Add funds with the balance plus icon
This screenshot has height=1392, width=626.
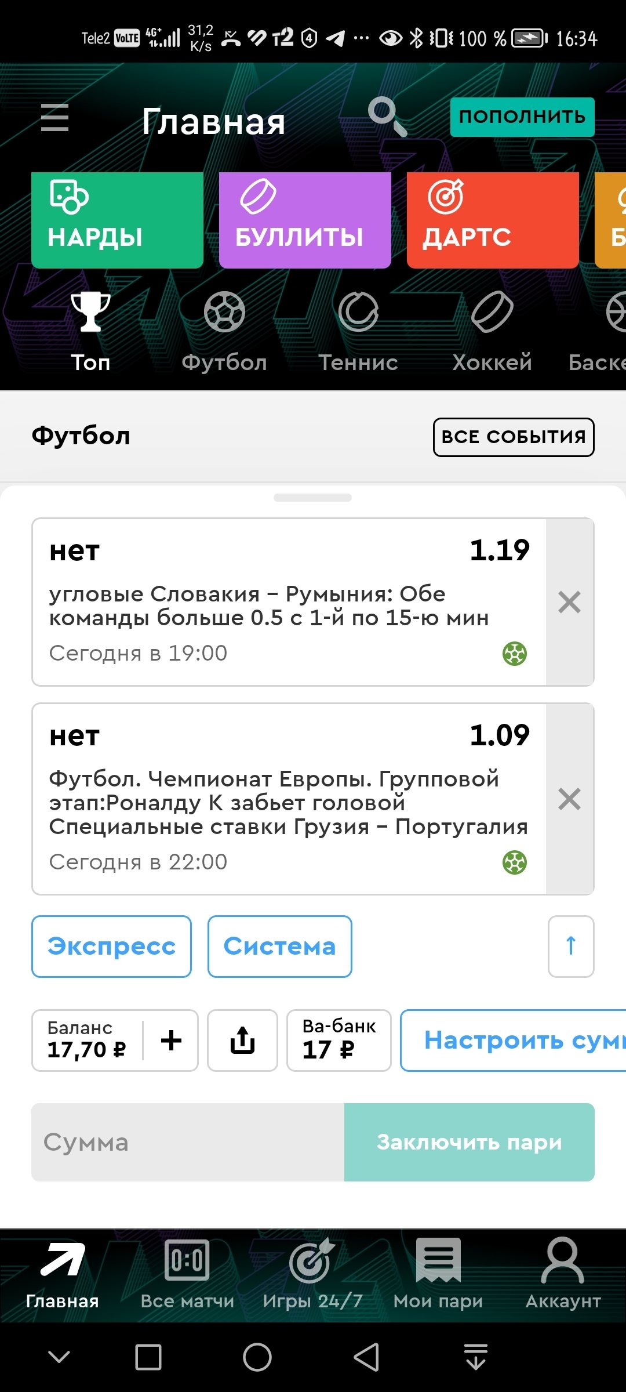click(171, 1041)
